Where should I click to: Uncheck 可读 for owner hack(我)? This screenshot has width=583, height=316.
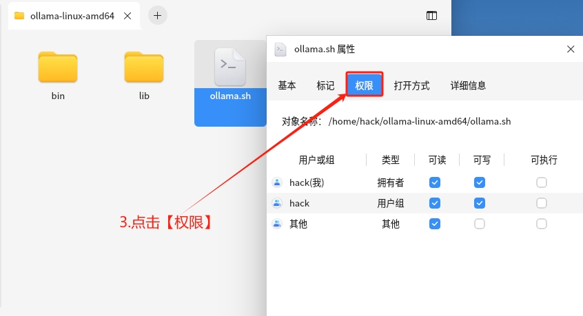coord(435,182)
